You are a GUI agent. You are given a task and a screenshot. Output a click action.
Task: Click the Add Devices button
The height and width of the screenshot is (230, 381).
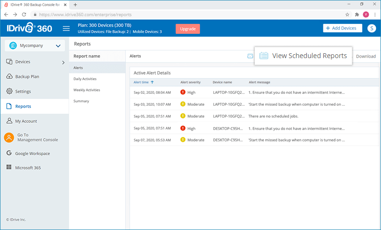pyautogui.click(x=342, y=28)
